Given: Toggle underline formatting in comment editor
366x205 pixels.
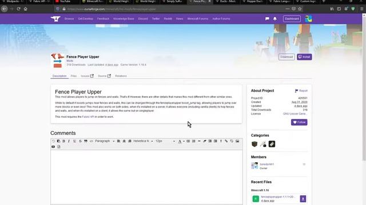Looking at the screenshot, I should point(75,141).
